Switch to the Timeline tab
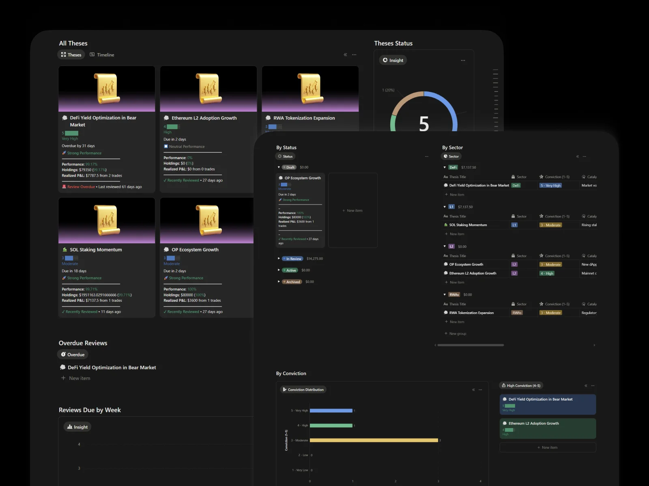Image resolution: width=649 pixels, height=486 pixels. [102, 55]
